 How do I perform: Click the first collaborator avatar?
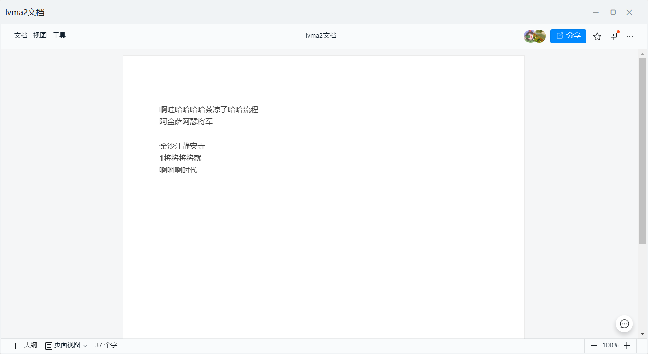(530, 36)
